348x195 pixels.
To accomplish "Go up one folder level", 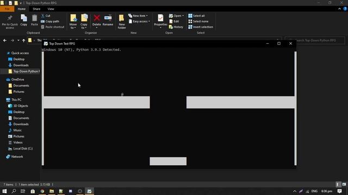I will 23,41.
